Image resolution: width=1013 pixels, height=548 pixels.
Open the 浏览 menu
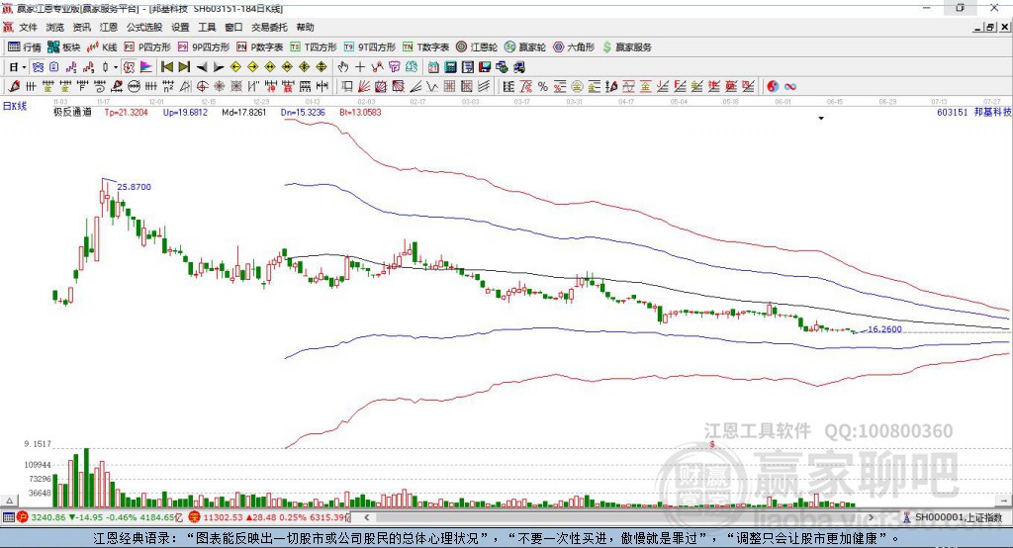click(x=55, y=27)
